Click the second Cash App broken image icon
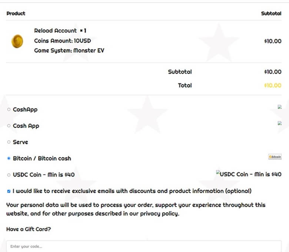The width and height of the screenshot is (289, 252). point(280,123)
